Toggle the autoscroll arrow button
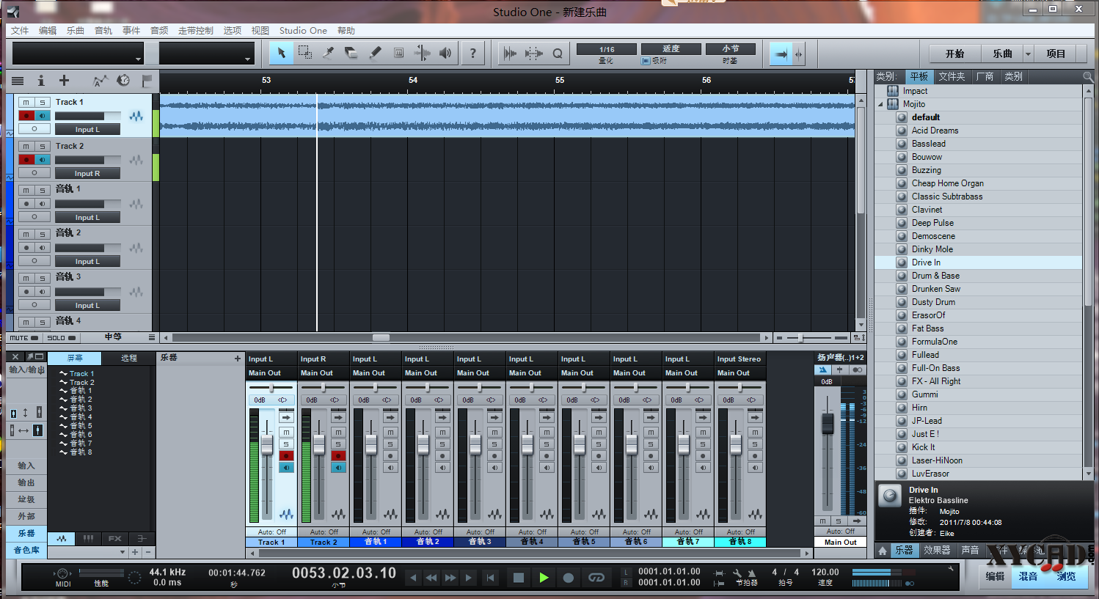 781,54
